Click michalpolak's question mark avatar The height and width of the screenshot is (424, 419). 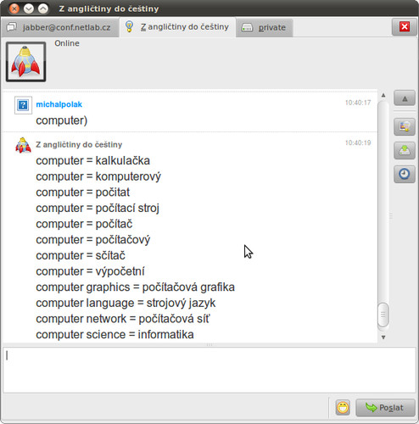click(x=23, y=105)
